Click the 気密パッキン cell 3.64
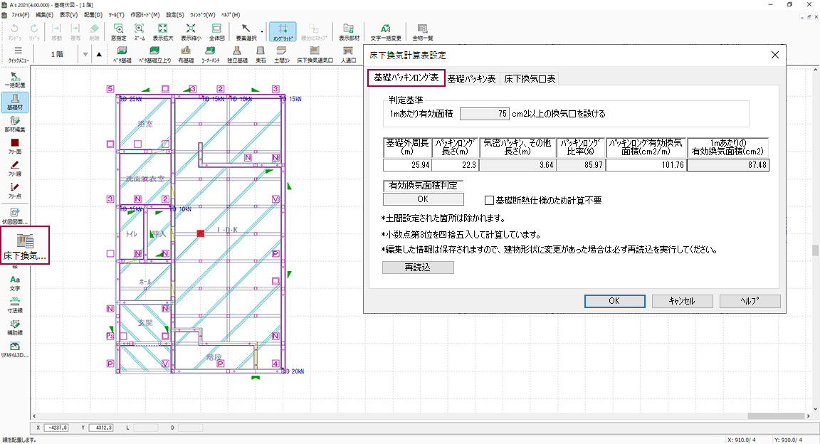 point(517,165)
